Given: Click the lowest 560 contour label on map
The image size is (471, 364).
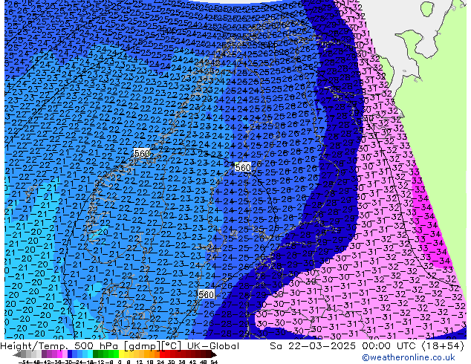Looking at the screenshot, I should (x=206, y=294).
